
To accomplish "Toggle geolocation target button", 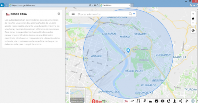I will pos(193,31).
